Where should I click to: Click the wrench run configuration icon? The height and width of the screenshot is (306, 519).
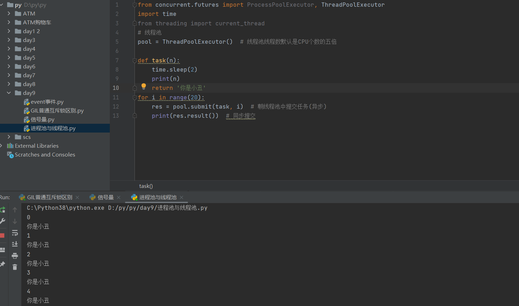pyautogui.click(x=2, y=221)
